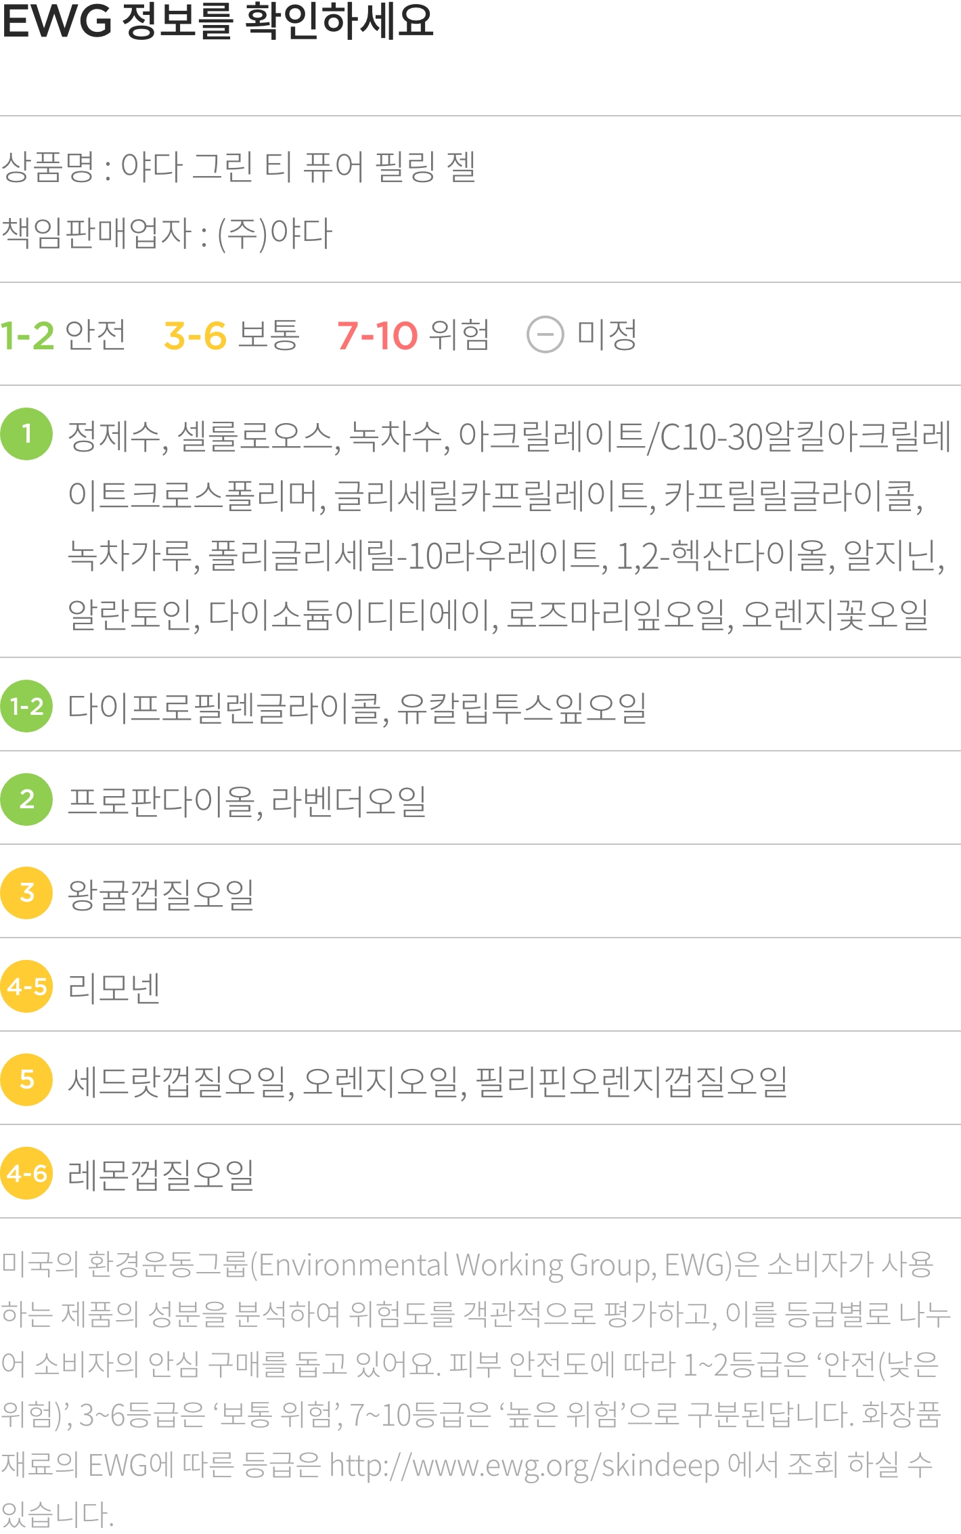The height and width of the screenshot is (1534, 961).
Task: Click the 리모넨 ingredient text
Action: pyautogui.click(x=114, y=988)
